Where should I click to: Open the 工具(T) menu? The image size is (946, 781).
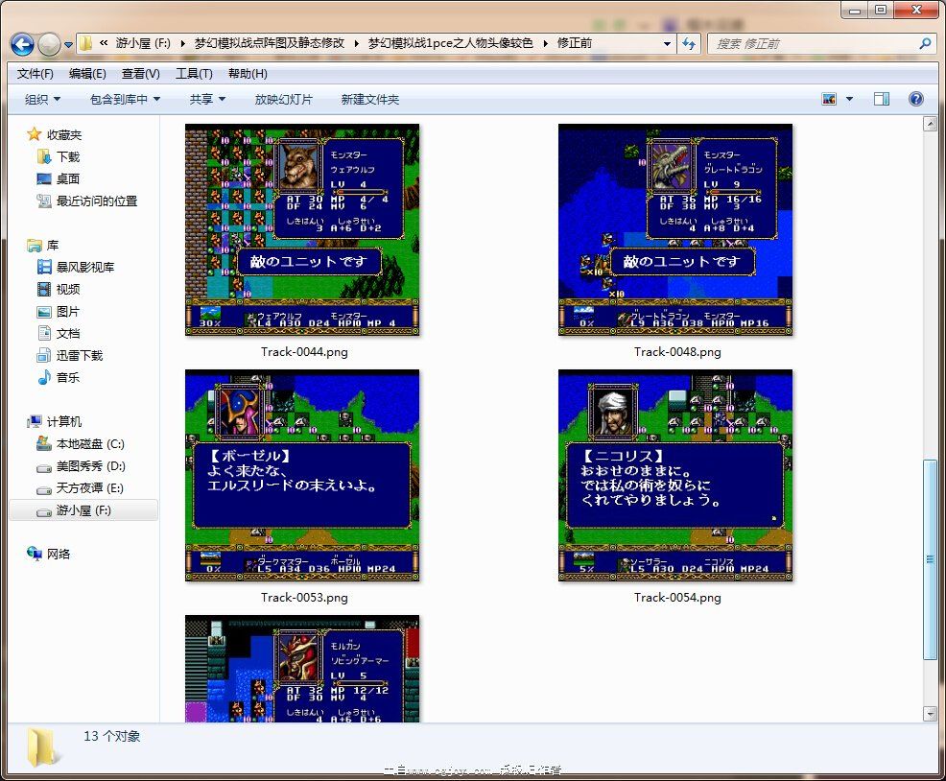(x=193, y=74)
